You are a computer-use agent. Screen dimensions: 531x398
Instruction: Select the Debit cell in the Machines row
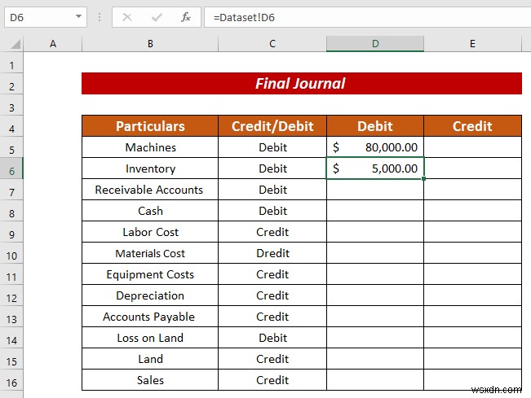pos(272,147)
